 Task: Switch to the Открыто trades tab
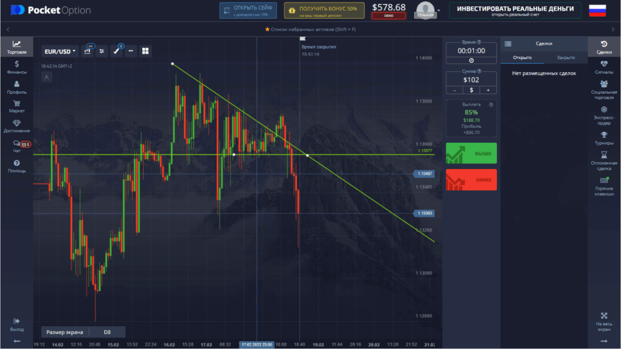pyautogui.click(x=522, y=58)
